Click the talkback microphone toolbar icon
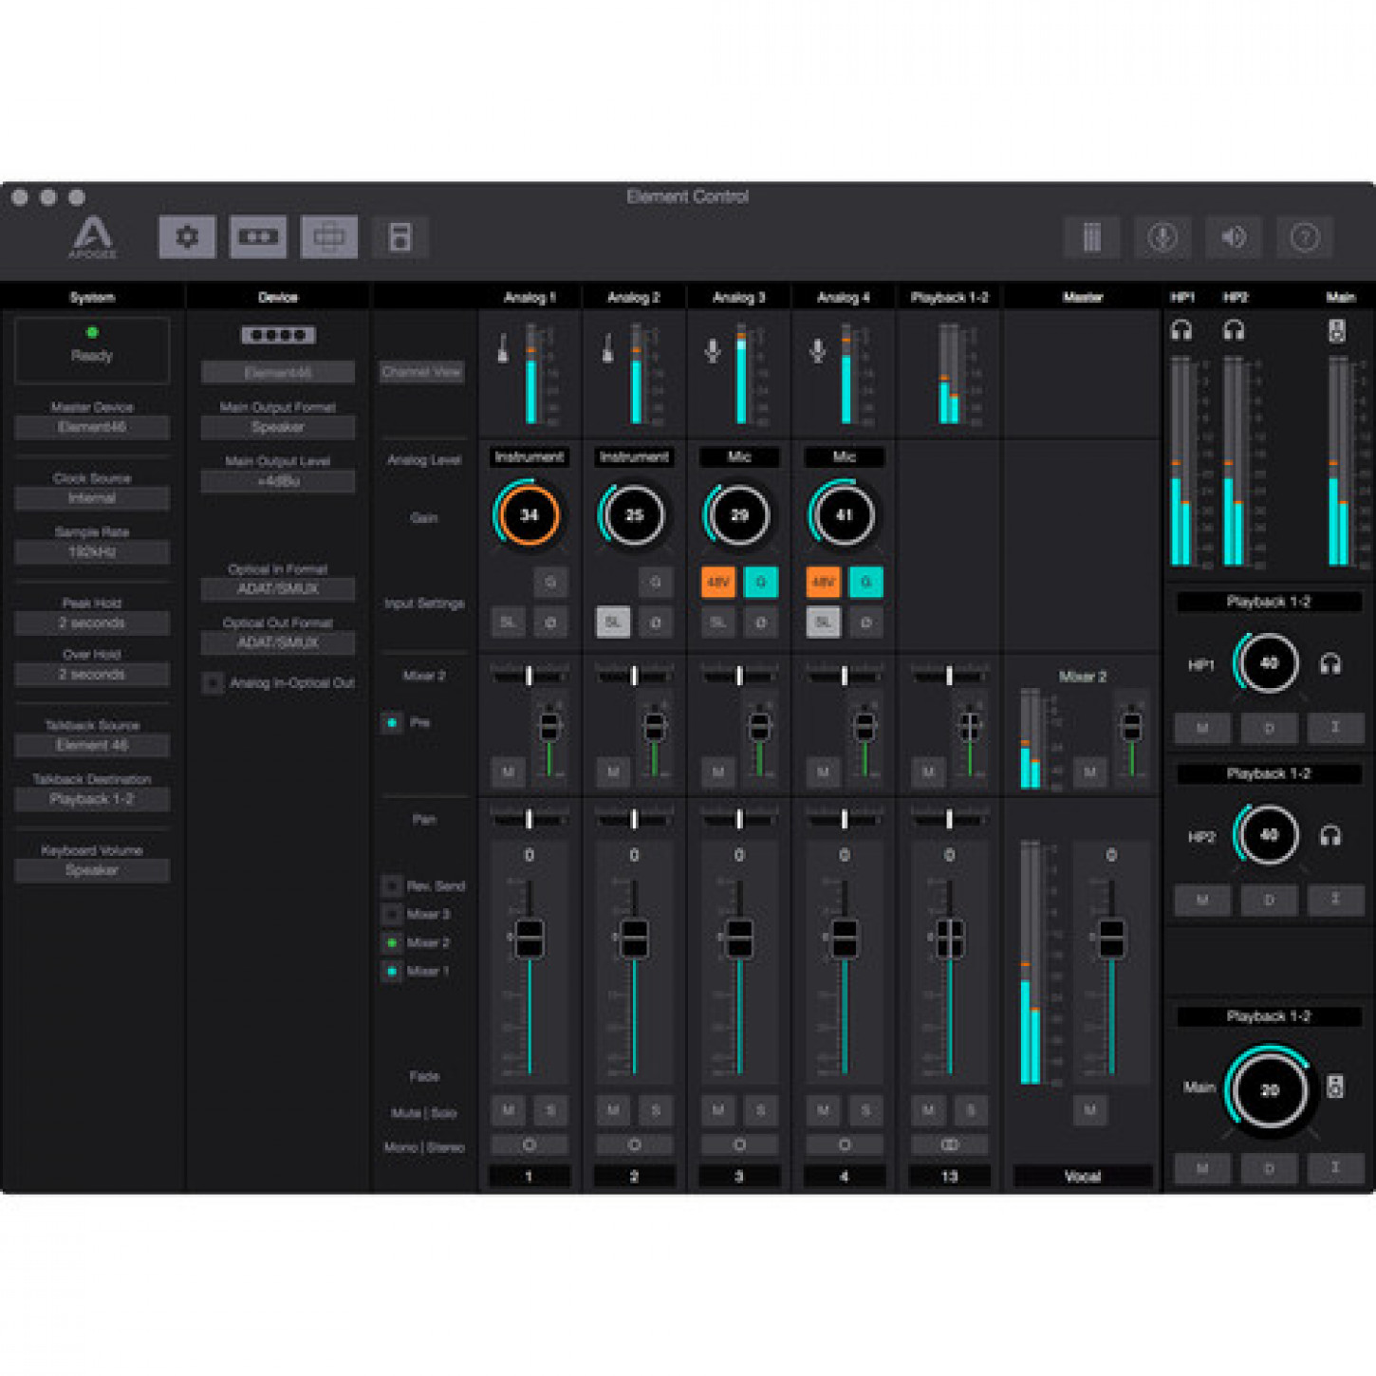Viewport: 1376px width, 1376px height. coord(1162,237)
